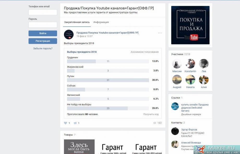Open Андрей's member avatar
Image resolution: width=240 pixels, height=154 pixels.
(177, 80)
